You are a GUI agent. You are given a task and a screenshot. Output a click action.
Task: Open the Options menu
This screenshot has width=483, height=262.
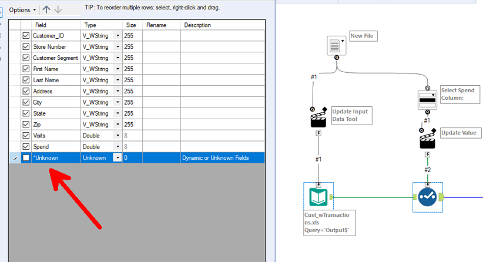(x=22, y=10)
